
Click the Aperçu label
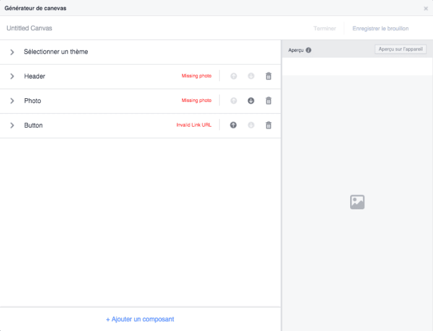pos(296,50)
